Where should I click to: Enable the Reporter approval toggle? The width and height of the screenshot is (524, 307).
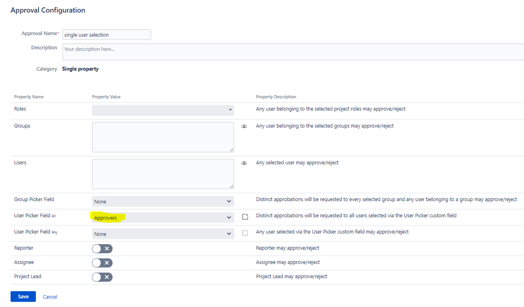point(102,248)
